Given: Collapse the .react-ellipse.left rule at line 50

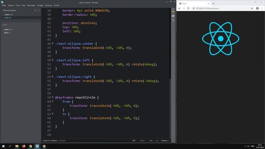Looking at the screenshot, I should pyautogui.click(x=53, y=60).
